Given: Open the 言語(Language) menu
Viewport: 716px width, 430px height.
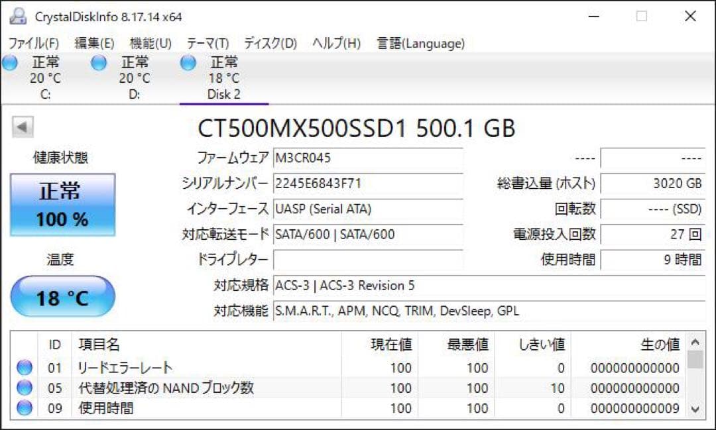Looking at the screenshot, I should click(420, 43).
